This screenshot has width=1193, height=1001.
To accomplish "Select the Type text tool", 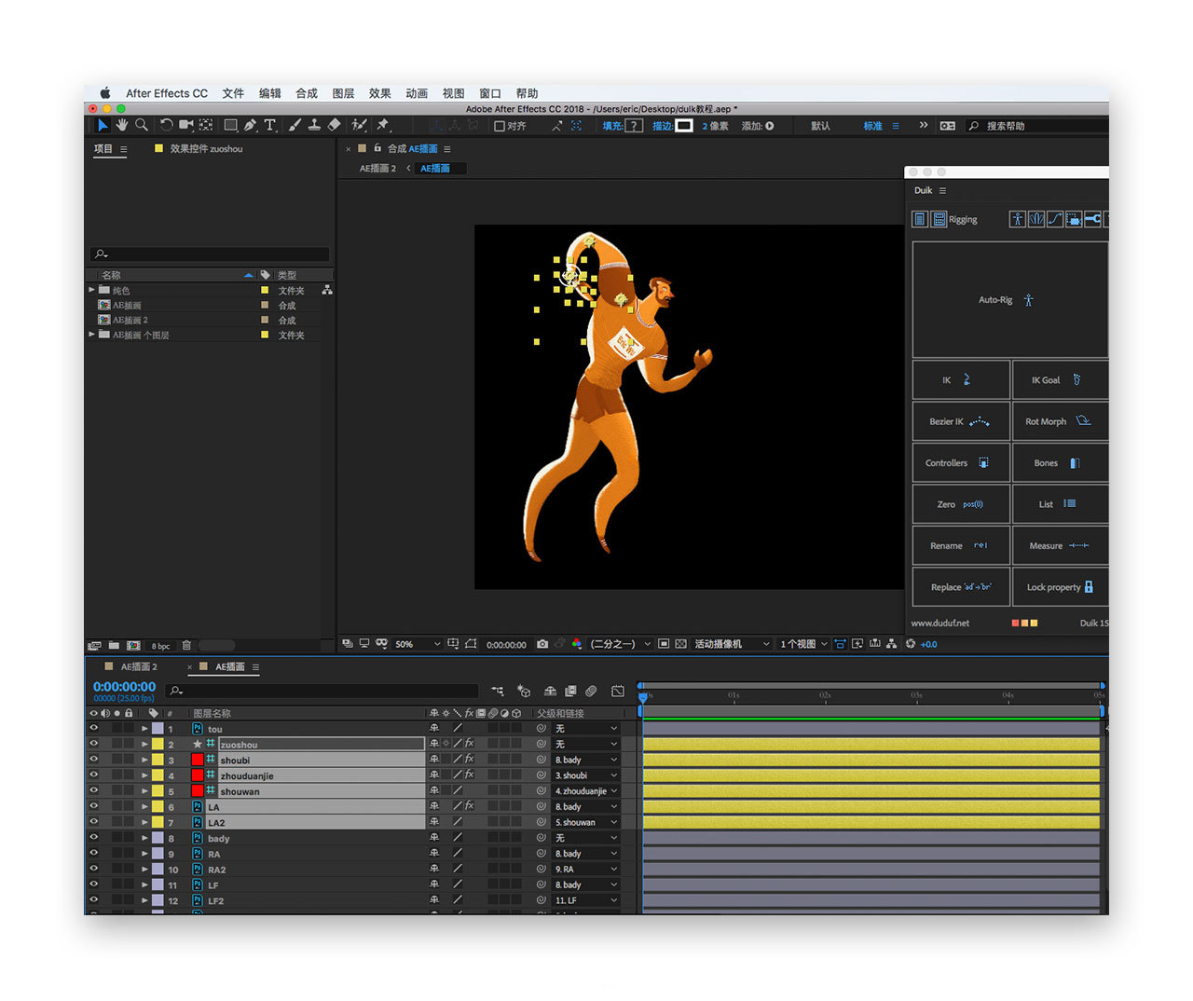I will pos(270,125).
